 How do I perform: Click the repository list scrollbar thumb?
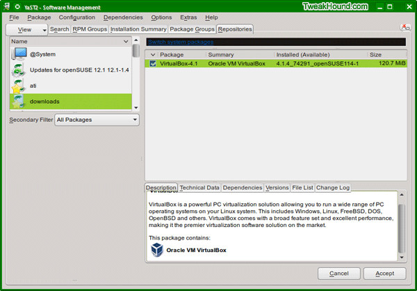[136, 51]
